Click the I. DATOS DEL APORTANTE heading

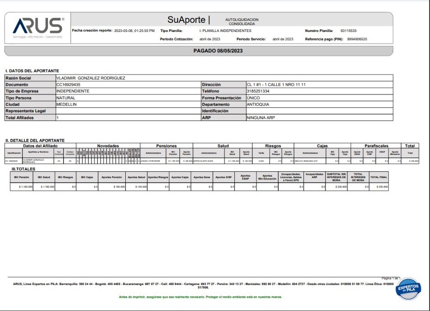32,71
